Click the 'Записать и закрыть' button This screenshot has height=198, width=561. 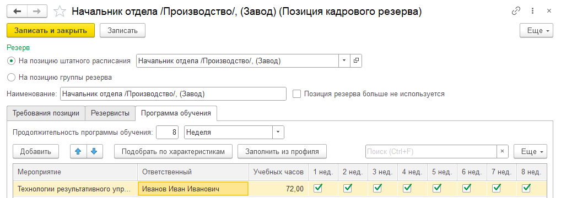[x=51, y=30]
